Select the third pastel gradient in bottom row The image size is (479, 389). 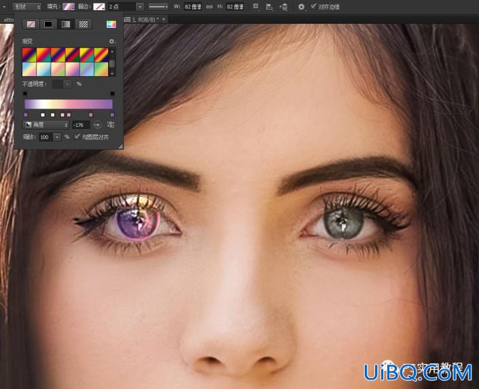(58, 69)
